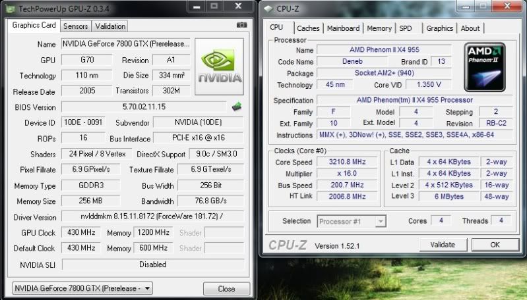Close the CPU-Z window
The height and width of the screenshot is (300, 527).
point(507,6)
